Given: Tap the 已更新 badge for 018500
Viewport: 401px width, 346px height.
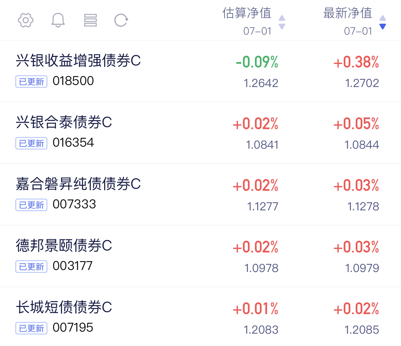Looking at the screenshot, I should [x=32, y=82].
